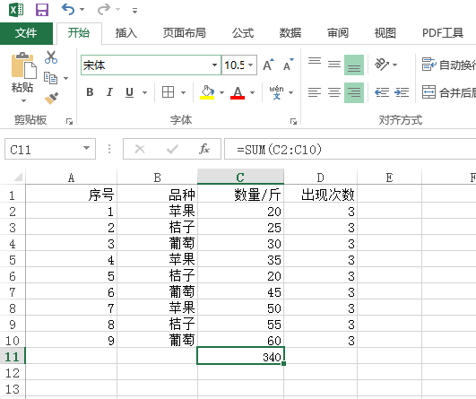This screenshot has width=476, height=399.
Task: Switch to the 公式 (Formulas) tab
Action: [x=243, y=33]
